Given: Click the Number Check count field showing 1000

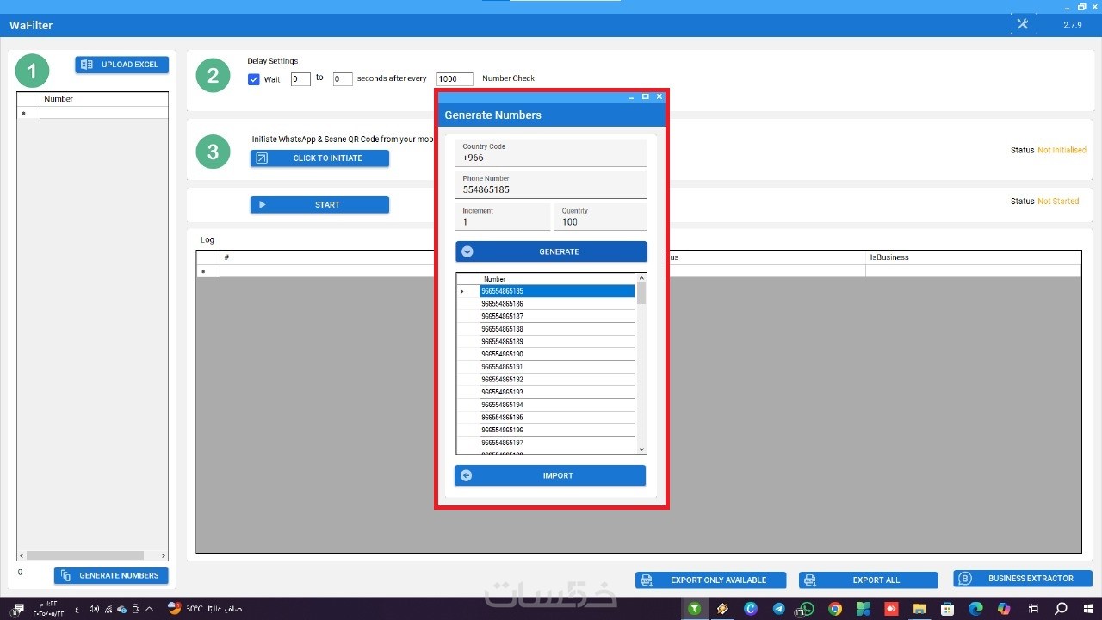Looking at the screenshot, I should click(x=455, y=79).
